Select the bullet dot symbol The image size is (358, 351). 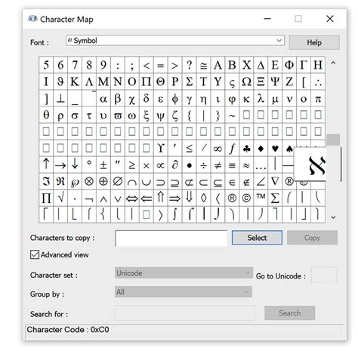[x=189, y=165]
